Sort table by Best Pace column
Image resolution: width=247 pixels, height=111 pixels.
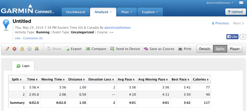(x=181, y=79)
